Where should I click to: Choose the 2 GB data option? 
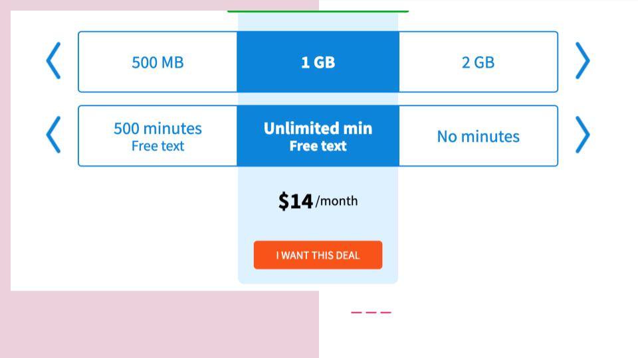coord(478,62)
